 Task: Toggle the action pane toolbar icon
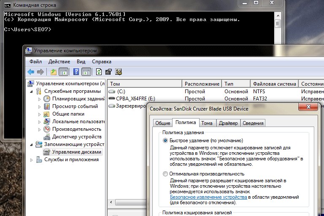pos(86,72)
